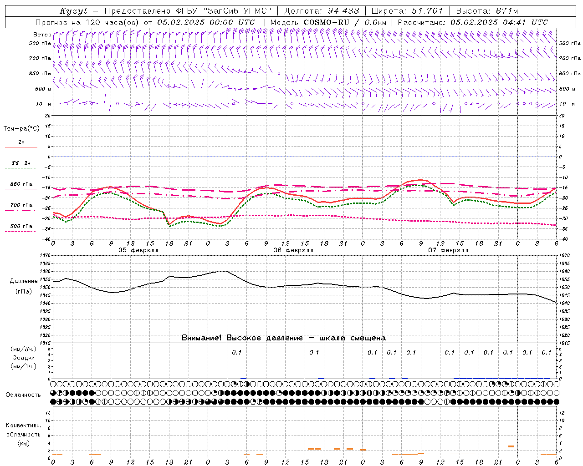Image resolution: width=583 pixels, height=466 pixels.
Task: Click the high pressure warning text
Action: pos(283,338)
